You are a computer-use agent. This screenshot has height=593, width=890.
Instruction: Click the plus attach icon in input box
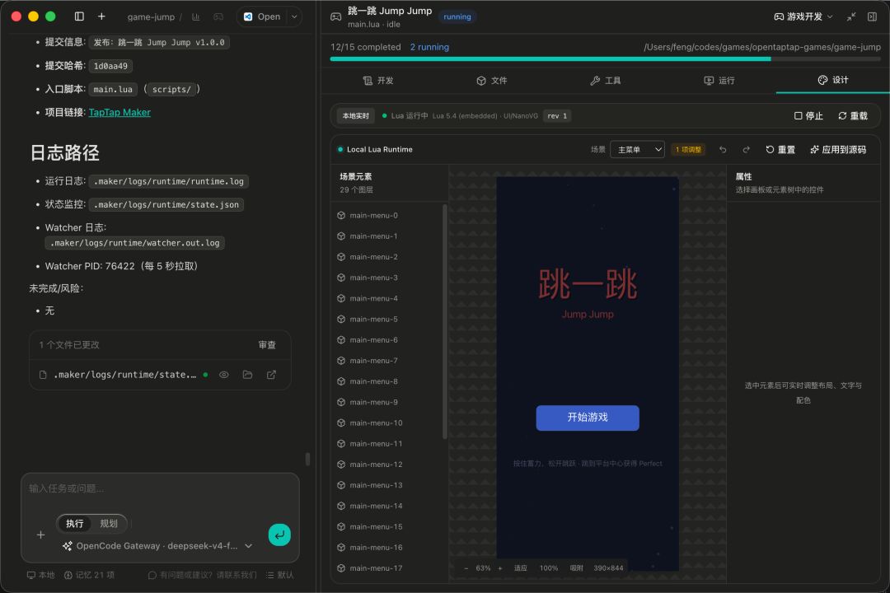41,535
